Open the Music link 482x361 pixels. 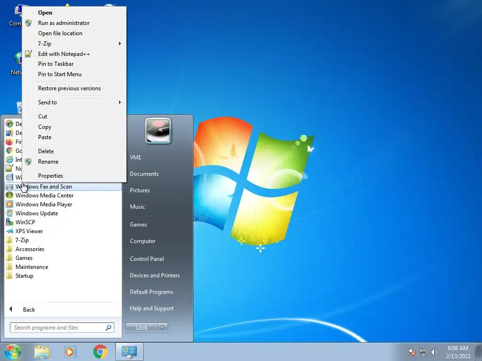coord(137,207)
